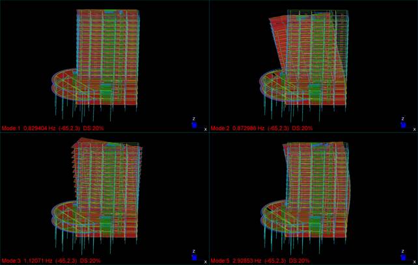Click the DS:20% text in Mode 1 viewport
418x265 pixels.
pos(92,129)
